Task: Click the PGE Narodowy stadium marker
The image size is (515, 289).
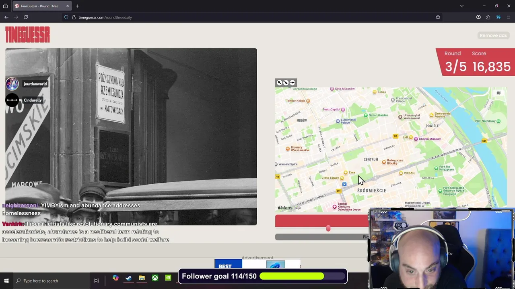Action: point(499,121)
